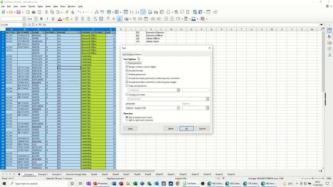The width and height of the screenshot is (333, 187).
Task: Expand the Name Box dropdown
Action: pyautogui.click(x=24, y=25)
